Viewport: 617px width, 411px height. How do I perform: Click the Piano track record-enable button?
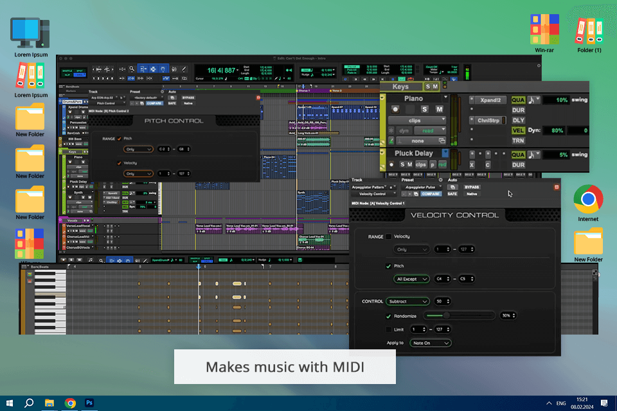[395, 109]
